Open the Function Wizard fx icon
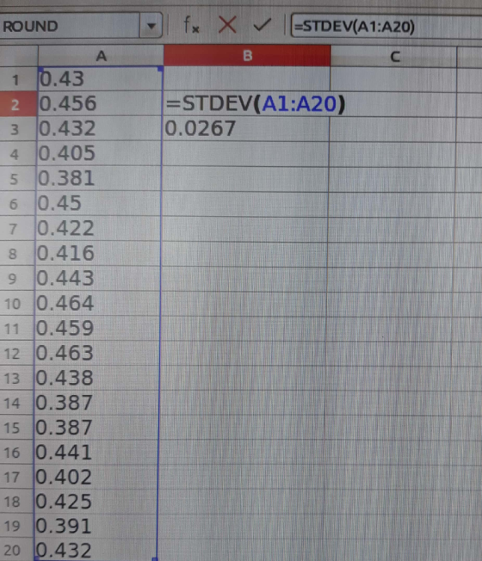This screenshot has width=482, height=561. click(191, 26)
